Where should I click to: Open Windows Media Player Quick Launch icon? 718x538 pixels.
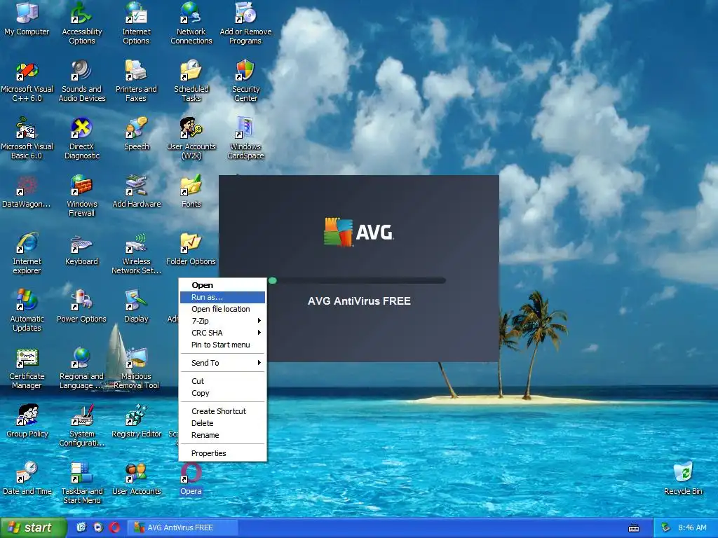(x=98, y=527)
